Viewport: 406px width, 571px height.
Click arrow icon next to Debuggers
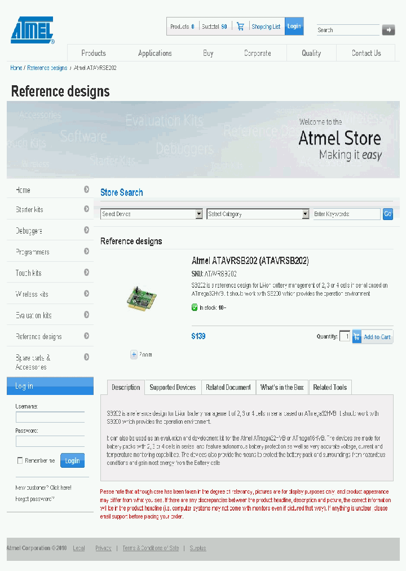coord(87,230)
